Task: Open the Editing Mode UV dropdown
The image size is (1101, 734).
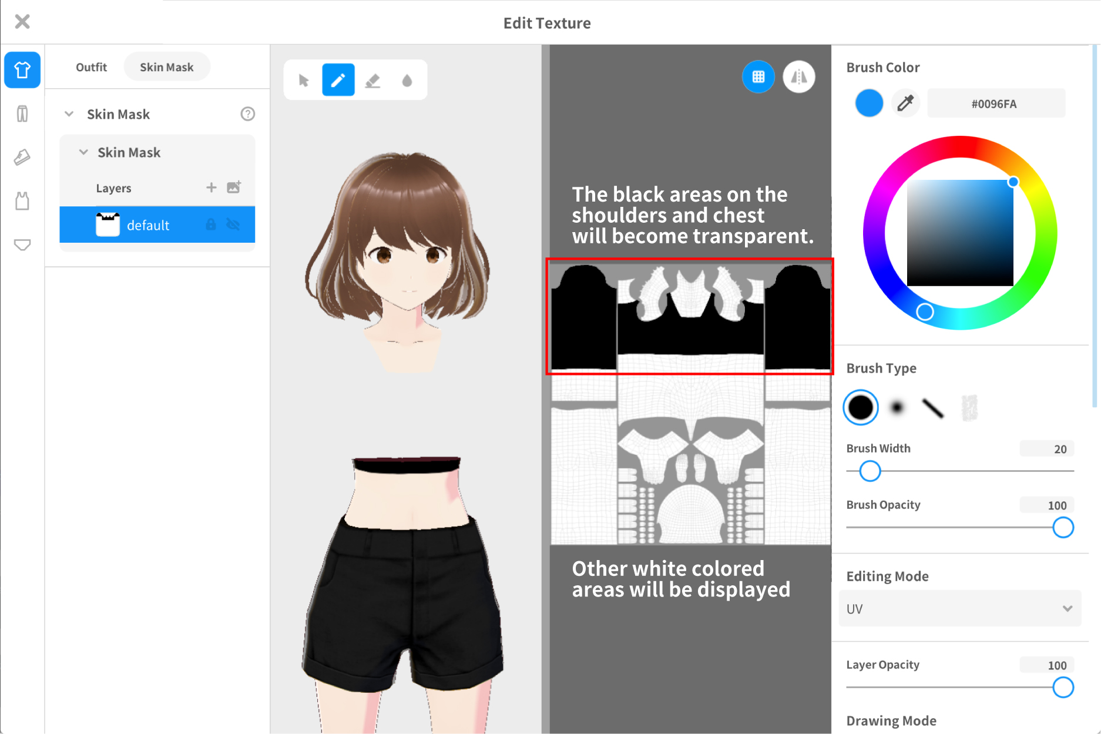Action: tap(959, 609)
